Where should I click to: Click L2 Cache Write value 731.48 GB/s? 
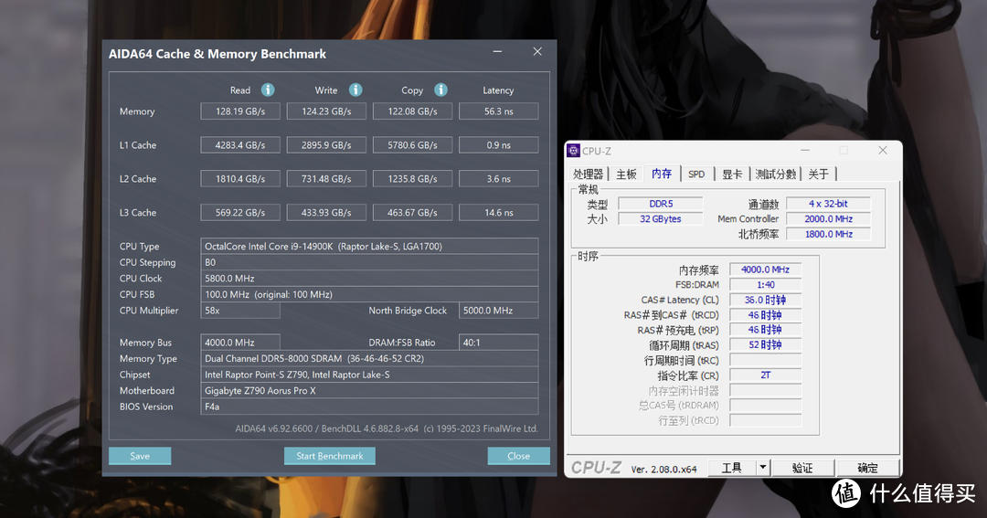click(x=326, y=179)
